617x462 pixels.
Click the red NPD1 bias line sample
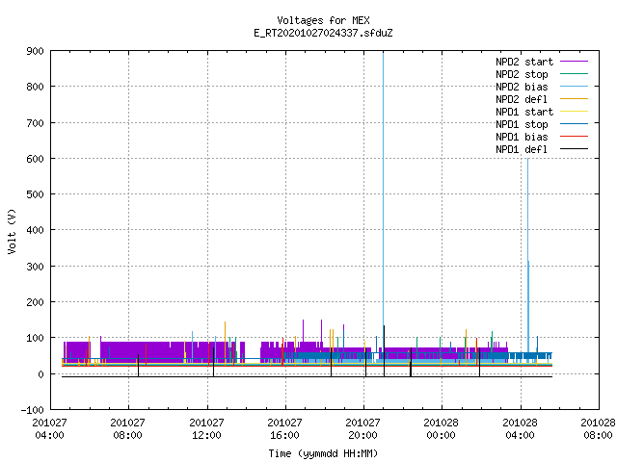pos(574,137)
